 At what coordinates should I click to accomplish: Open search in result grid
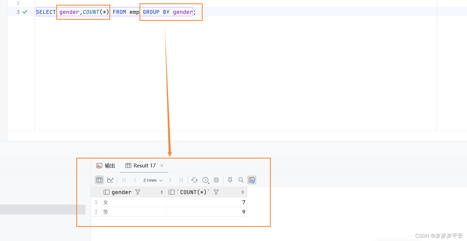[241, 180]
